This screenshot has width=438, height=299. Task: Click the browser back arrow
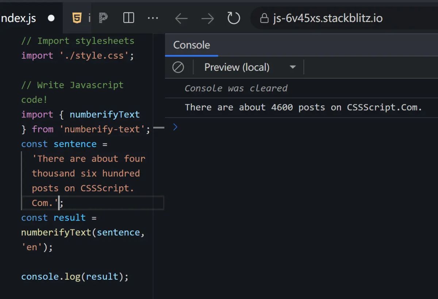[181, 18]
